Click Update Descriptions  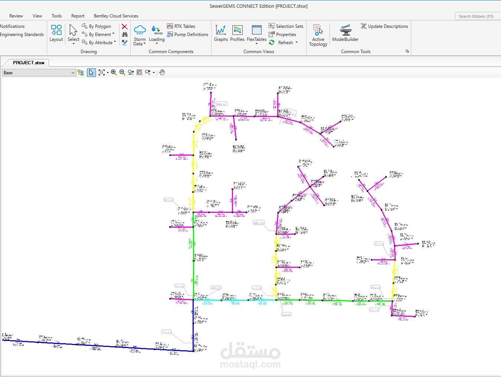[x=384, y=26]
